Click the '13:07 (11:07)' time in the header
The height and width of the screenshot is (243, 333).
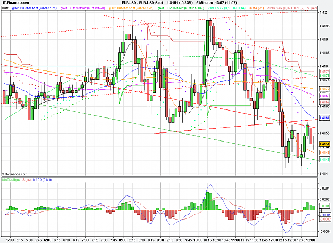[226, 3]
